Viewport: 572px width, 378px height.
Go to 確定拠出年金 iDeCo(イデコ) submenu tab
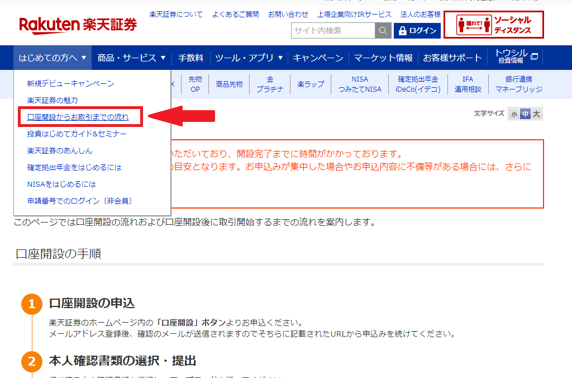click(x=418, y=84)
